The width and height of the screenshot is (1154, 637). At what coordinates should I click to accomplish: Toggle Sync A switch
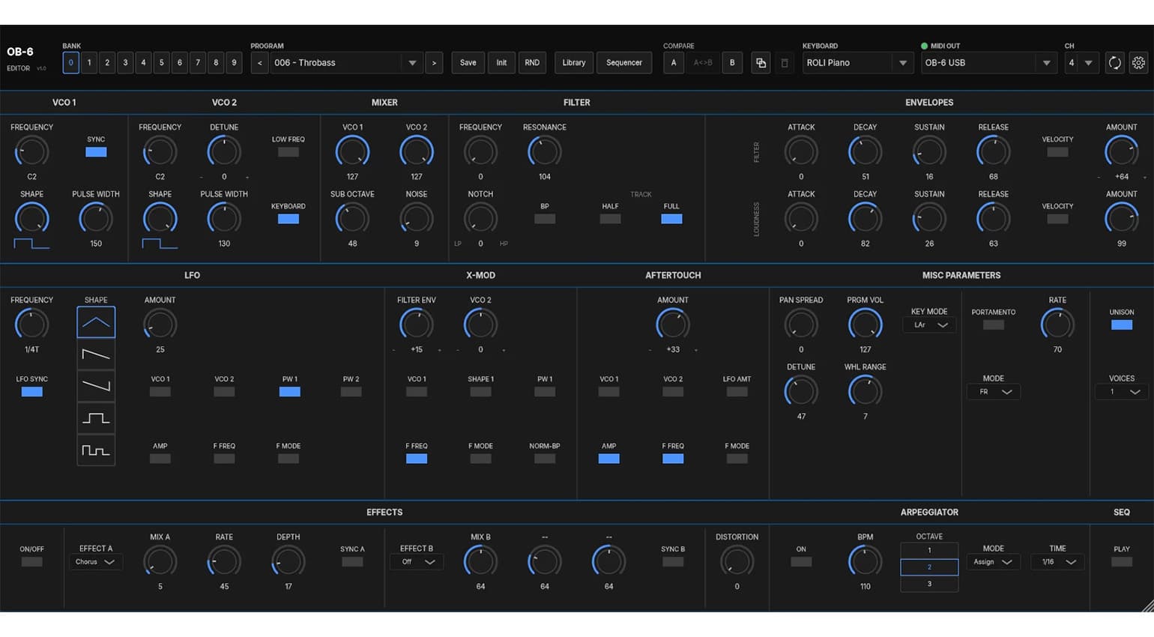pyautogui.click(x=352, y=562)
